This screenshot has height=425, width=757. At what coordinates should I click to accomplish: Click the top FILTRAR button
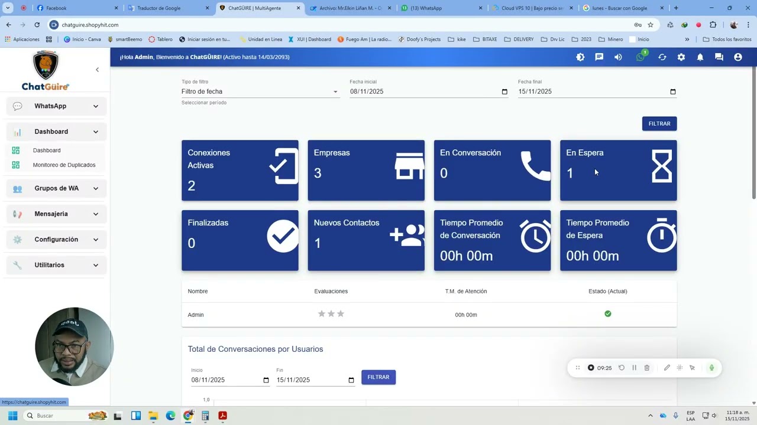[x=659, y=123]
